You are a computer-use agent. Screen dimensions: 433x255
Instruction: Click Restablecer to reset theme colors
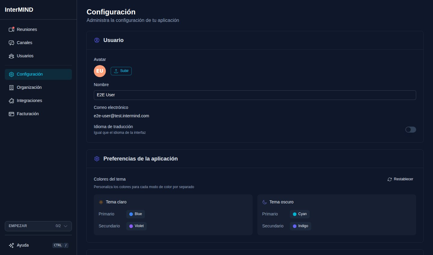401,179
